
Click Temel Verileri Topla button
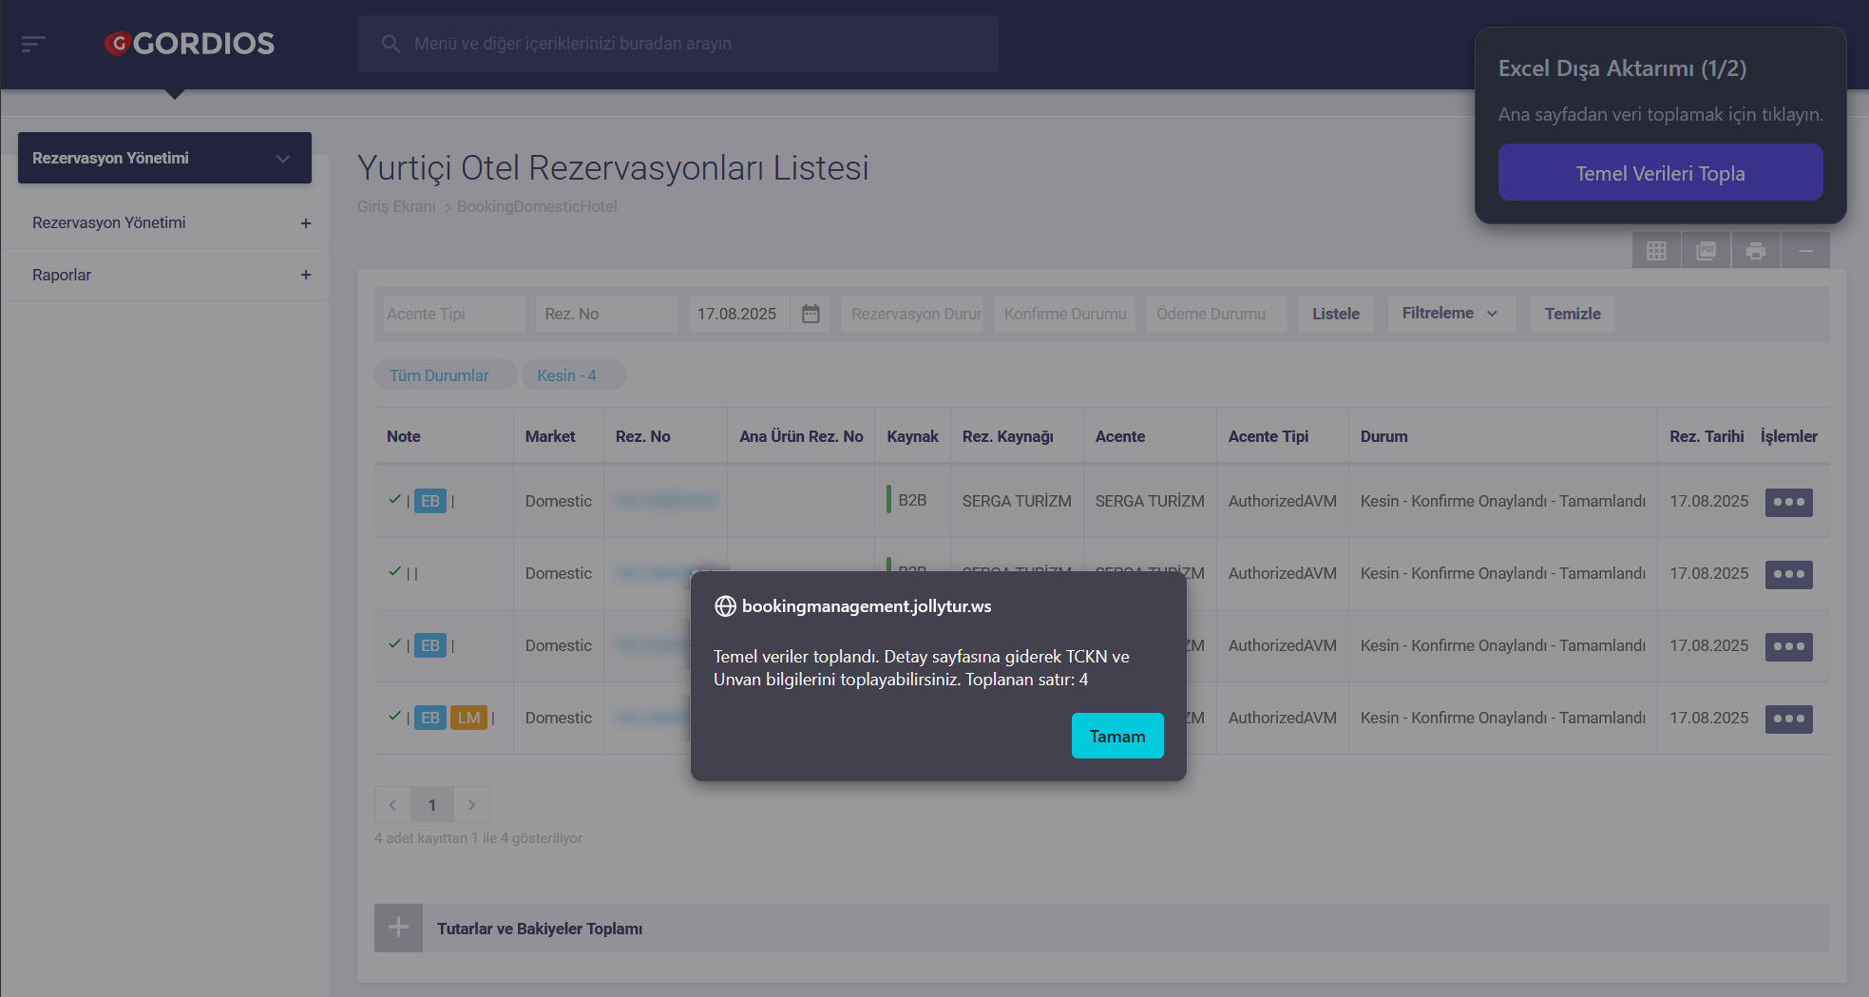tap(1660, 173)
